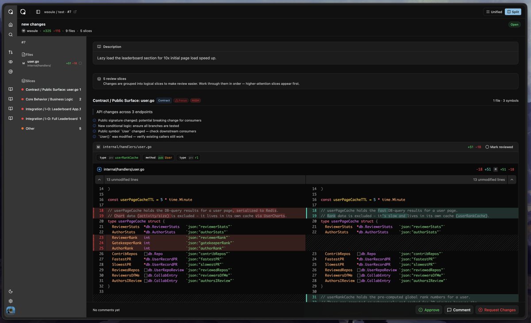The height and width of the screenshot is (323, 531).
Task: Select the Other slice
Action: pos(51,129)
